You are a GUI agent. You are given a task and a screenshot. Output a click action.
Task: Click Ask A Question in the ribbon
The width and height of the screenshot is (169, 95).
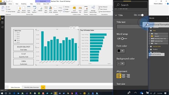click(x=55, y=9)
